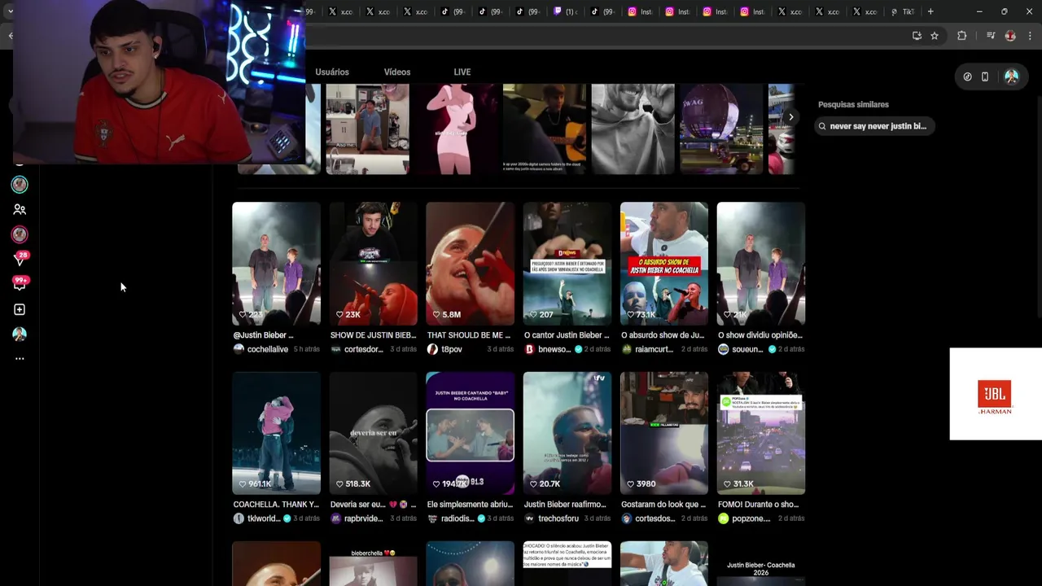This screenshot has width=1042, height=586.
Task: Open 'Justin Bieber reafirmo...' video thumbnail
Action: point(567,433)
